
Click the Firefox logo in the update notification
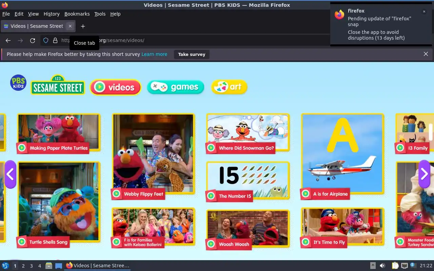click(339, 15)
